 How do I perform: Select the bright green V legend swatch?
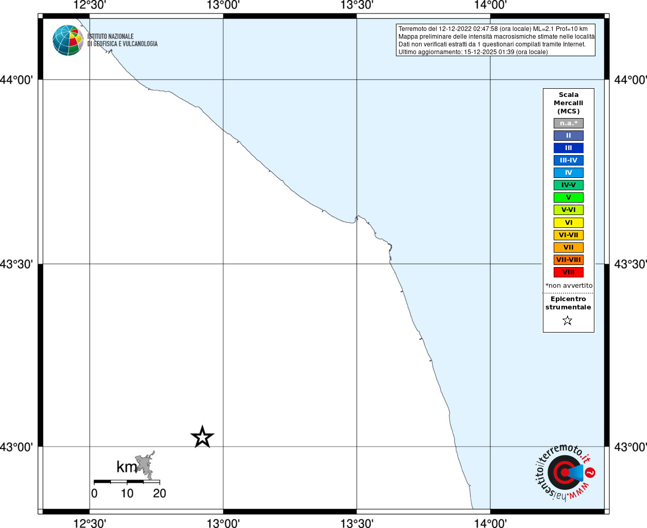(x=569, y=197)
